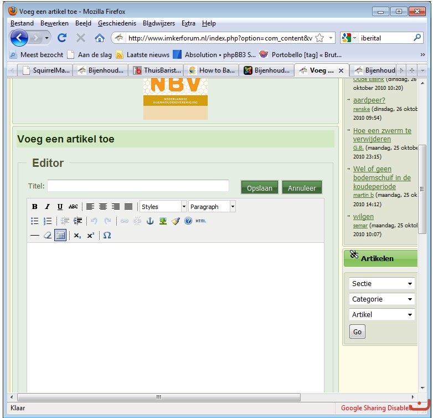The width and height of the screenshot is (433, 418).
Task: Click the cleanup messy code brush icon
Action: pos(176,221)
